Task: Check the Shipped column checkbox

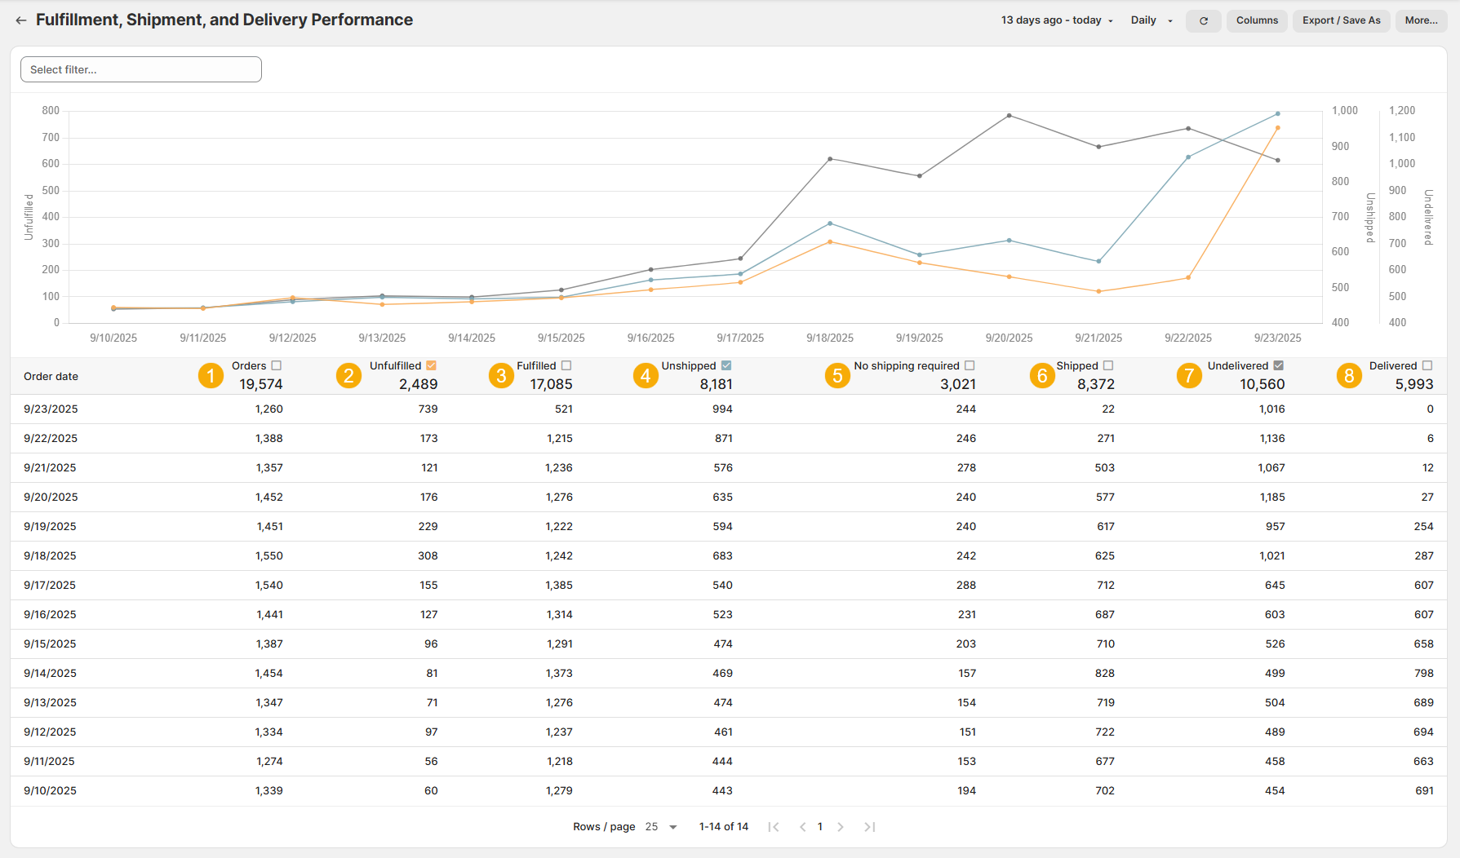Action: 1108,365
